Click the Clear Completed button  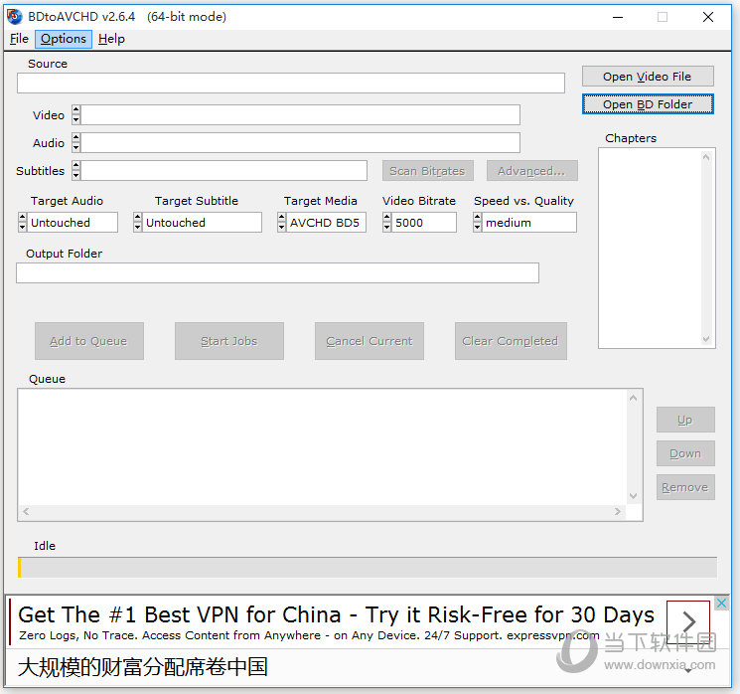[511, 341]
